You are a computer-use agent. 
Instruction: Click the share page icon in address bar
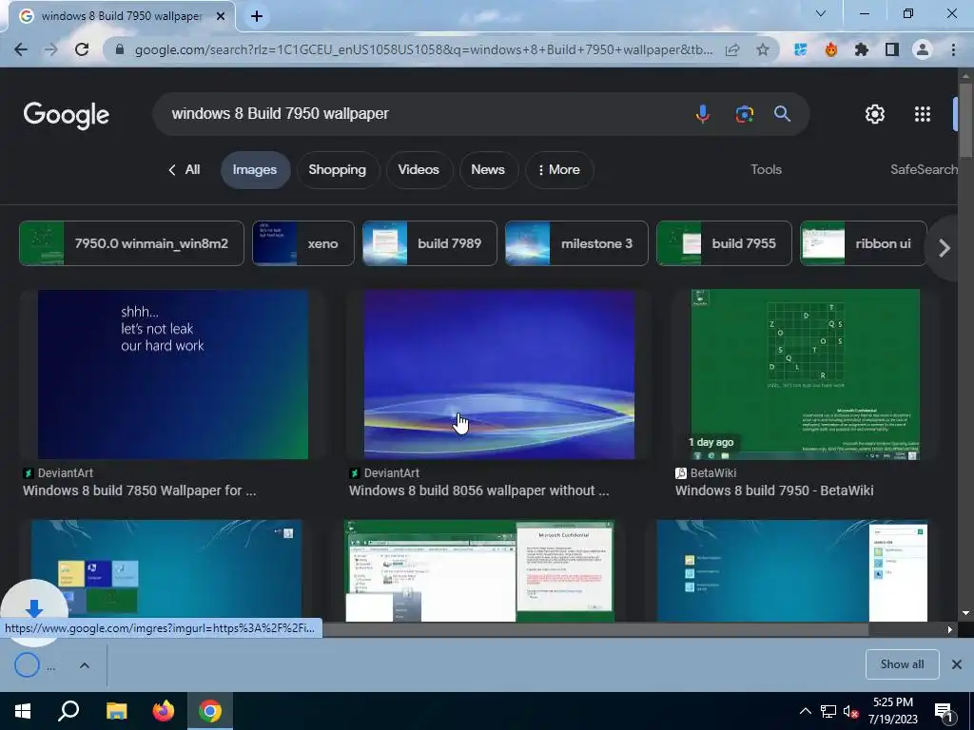[732, 49]
